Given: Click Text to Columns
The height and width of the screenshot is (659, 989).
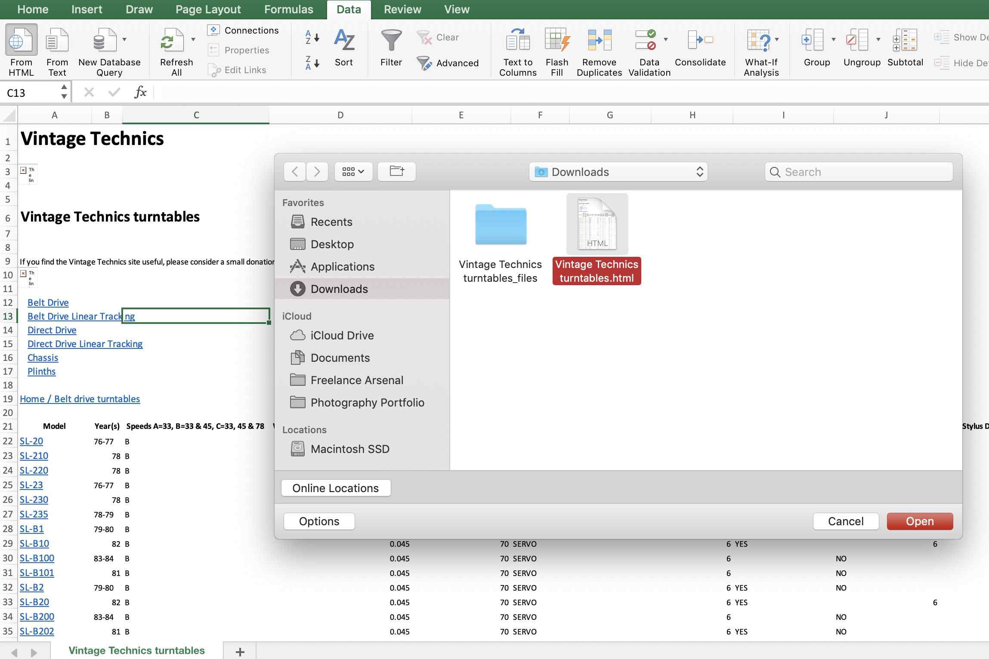Looking at the screenshot, I should [518, 52].
